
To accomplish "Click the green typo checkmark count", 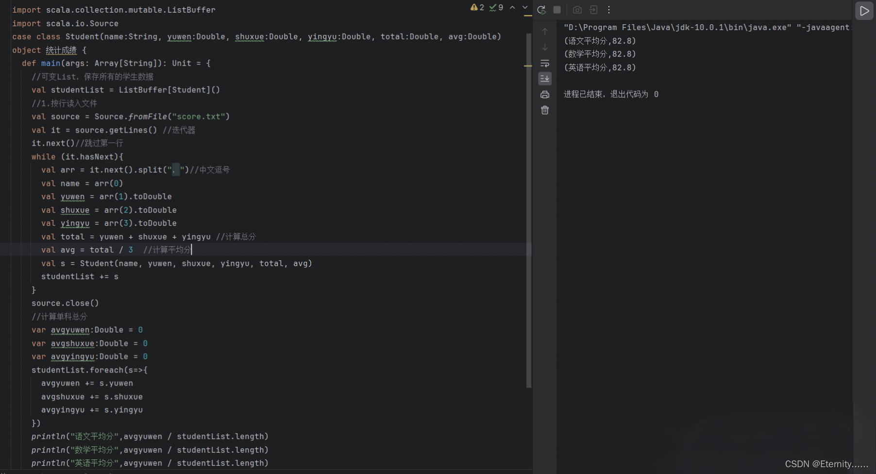I will 496,7.
